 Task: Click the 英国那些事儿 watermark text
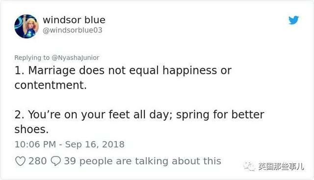click(281, 166)
